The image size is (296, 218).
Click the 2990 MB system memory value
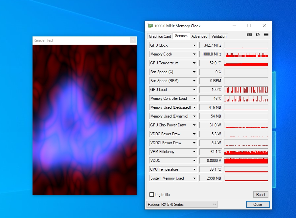211,178
